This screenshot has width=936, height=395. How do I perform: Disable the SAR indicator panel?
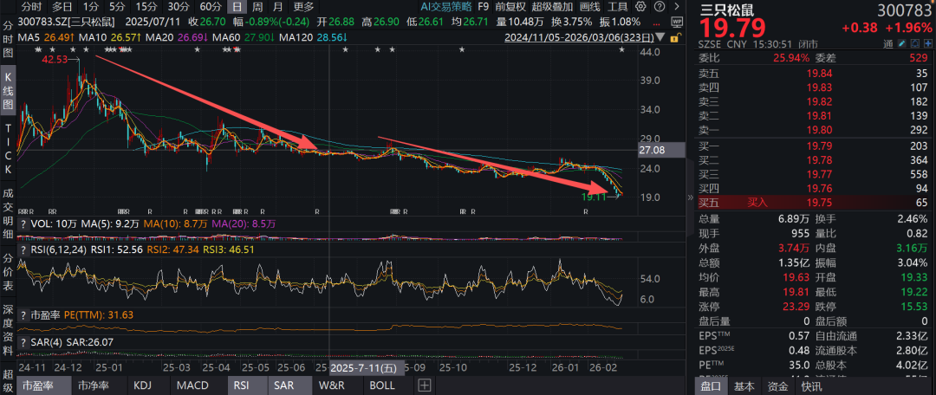coord(284,385)
